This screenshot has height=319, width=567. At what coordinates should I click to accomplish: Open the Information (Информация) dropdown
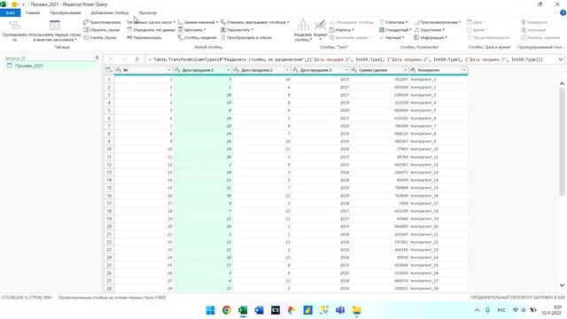point(431,37)
